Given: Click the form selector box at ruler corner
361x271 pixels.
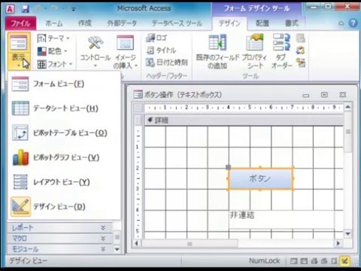Looking at the screenshot, I should click(138, 108).
